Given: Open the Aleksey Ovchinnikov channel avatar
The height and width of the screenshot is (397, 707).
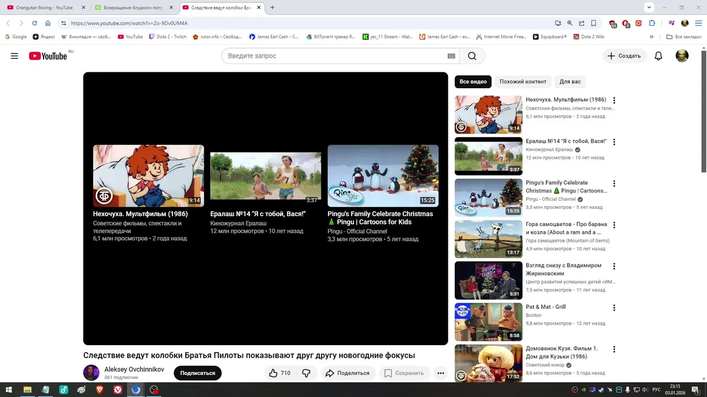Looking at the screenshot, I should click(91, 373).
